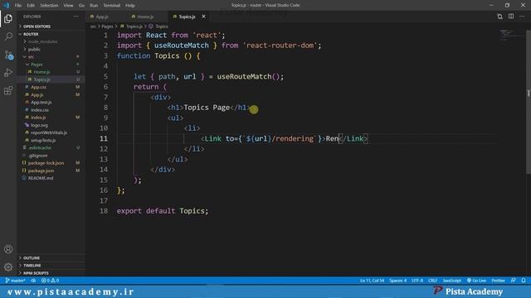Expand the NPM Scripts section

tap(51, 273)
